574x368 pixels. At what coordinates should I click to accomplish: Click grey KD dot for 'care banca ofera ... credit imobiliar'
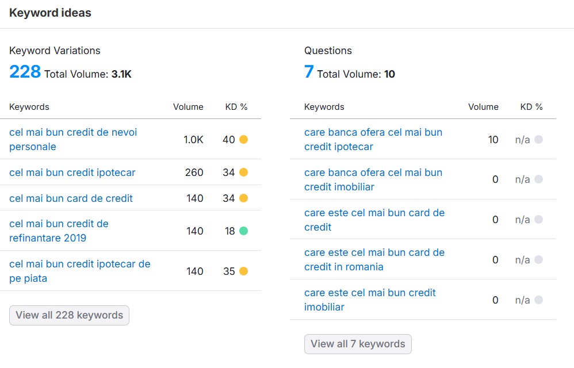538,179
